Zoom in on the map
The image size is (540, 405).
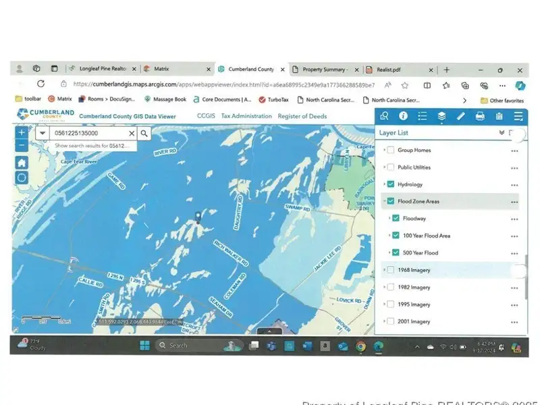tap(22, 132)
